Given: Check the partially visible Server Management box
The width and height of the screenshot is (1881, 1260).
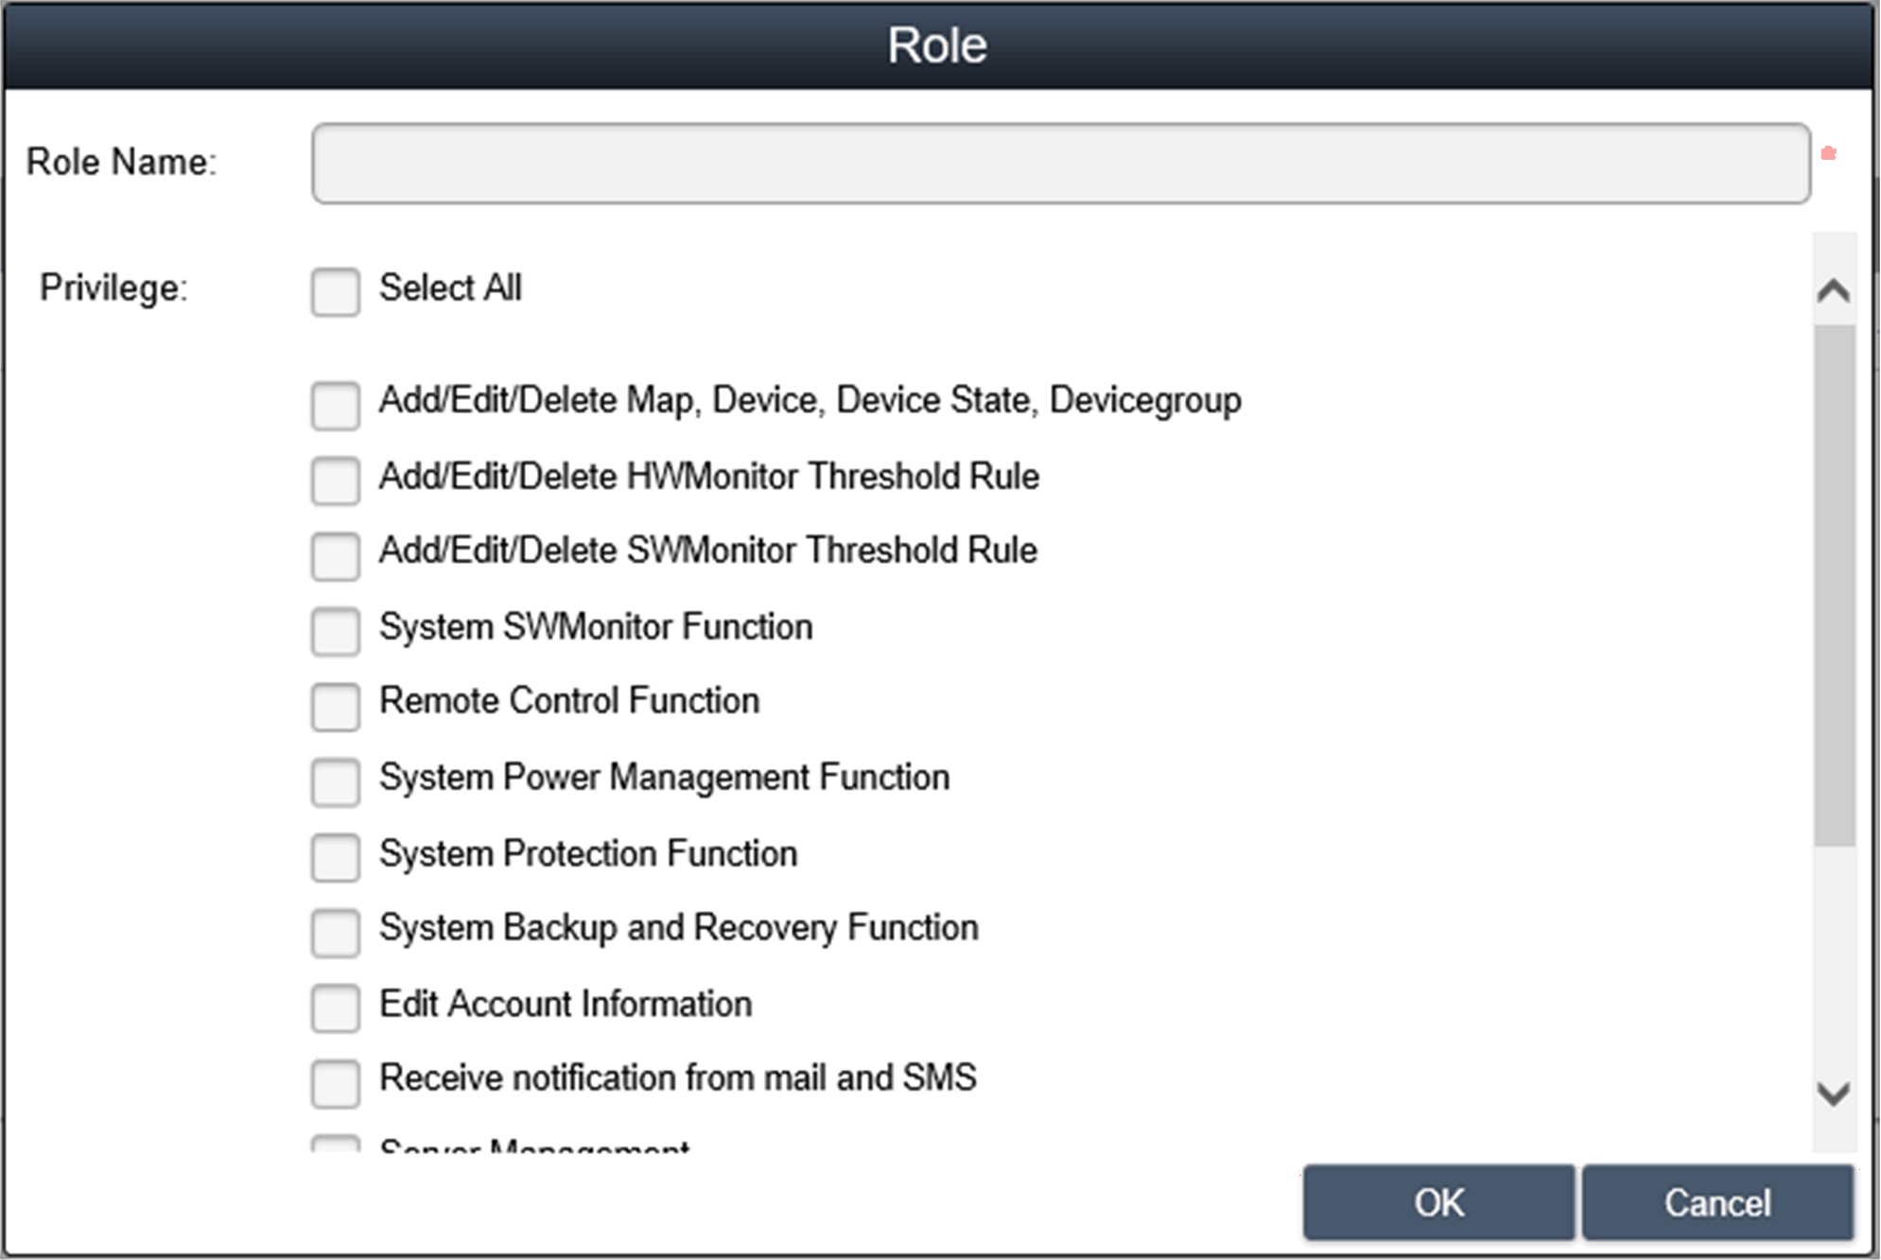Looking at the screenshot, I should (335, 1144).
